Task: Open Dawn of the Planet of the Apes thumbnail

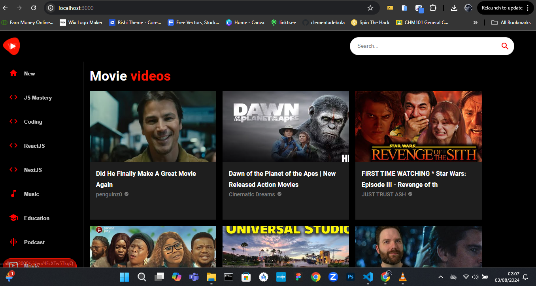Action: [x=286, y=126]
